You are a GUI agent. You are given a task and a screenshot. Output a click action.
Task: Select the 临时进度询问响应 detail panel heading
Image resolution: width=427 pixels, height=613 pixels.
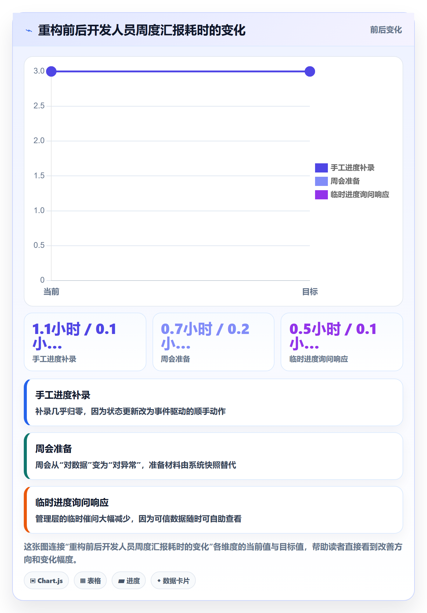click(x=72, y=502)
